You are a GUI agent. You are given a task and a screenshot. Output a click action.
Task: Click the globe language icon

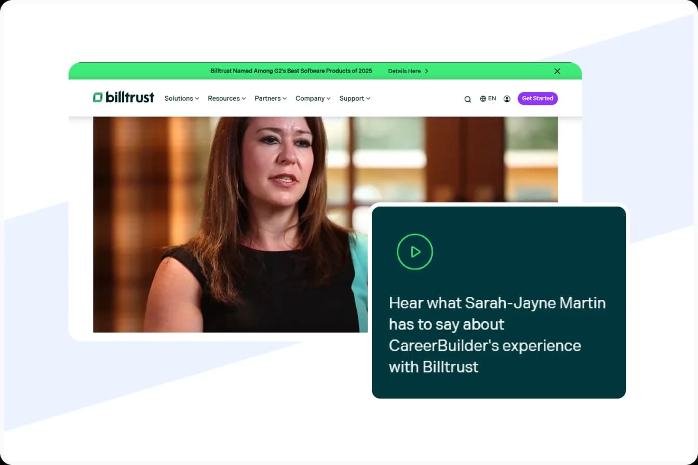coord(483,98)
